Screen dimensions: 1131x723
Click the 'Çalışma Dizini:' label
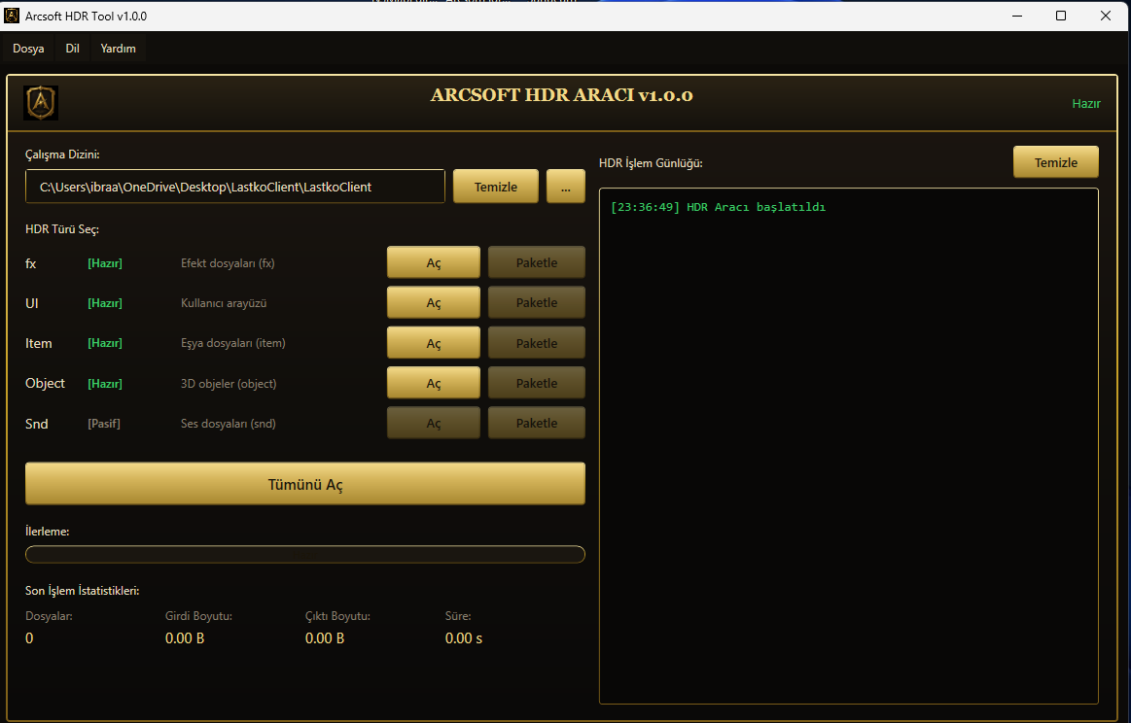(62, 155)
